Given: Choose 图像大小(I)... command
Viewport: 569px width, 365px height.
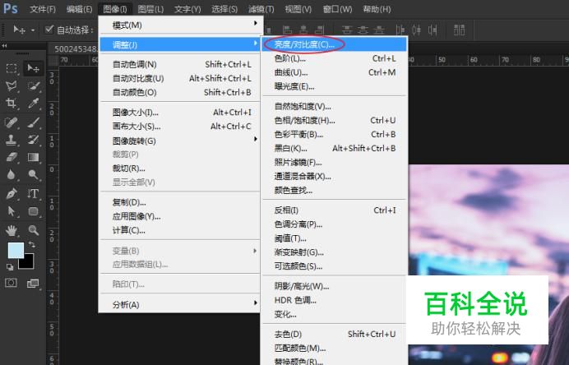Looking at the screenshot, I should click(x=179, y=113).
